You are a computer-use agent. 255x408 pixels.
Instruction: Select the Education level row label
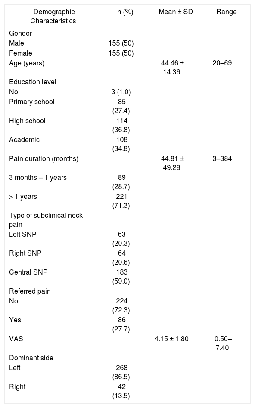tap(33, 82)
